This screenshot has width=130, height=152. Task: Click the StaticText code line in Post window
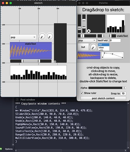coord(49,131)
